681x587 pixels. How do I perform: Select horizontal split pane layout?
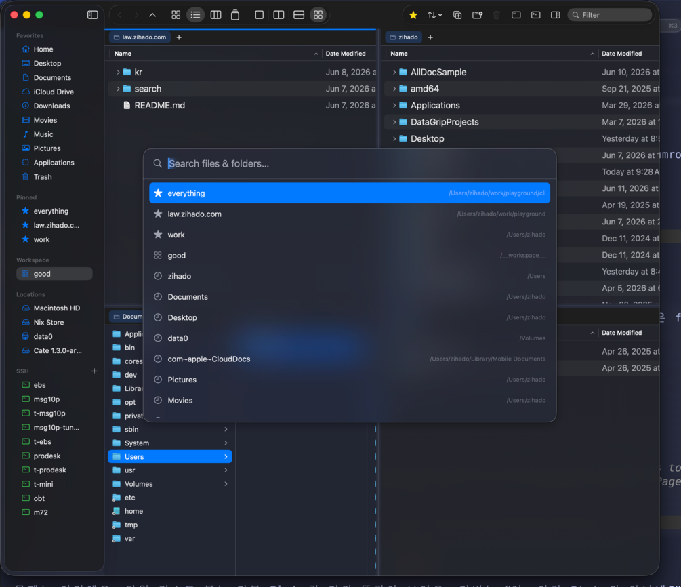299,15
